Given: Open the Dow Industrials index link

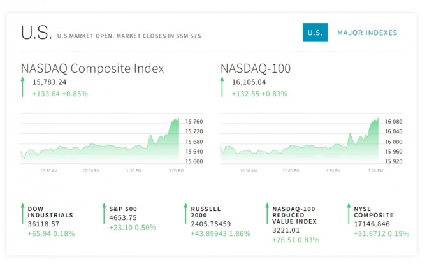Looking at the screenshot, I should pyautogui.click(x=50, y=212).
